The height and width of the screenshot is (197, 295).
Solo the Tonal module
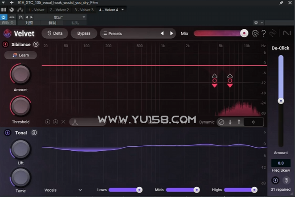click(34, 133)
